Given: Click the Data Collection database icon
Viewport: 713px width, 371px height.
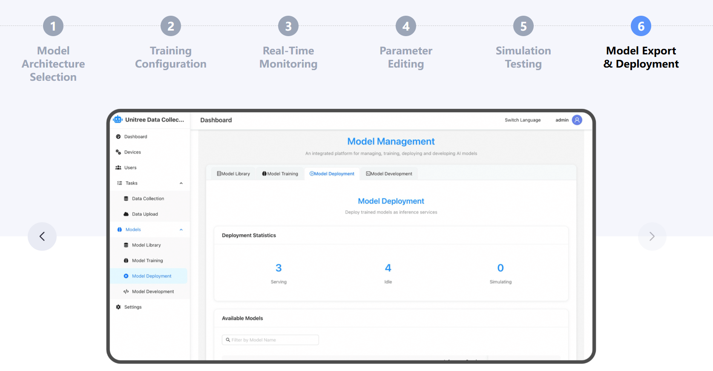Looking at the screenshot, I should click(126, 199).
